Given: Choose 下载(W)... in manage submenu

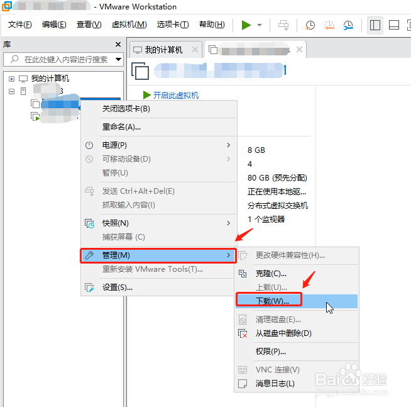Looking at the screenshot, I should [x=296, y=301].
